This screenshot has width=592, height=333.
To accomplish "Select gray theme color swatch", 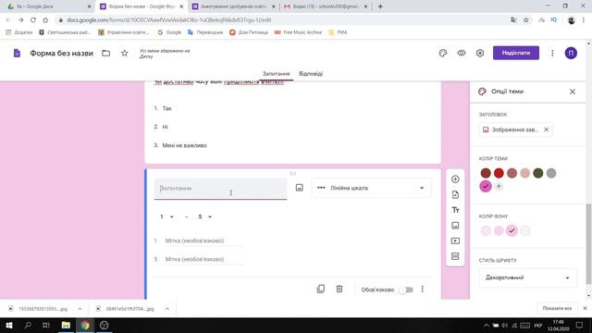I will tap(551, 173).
